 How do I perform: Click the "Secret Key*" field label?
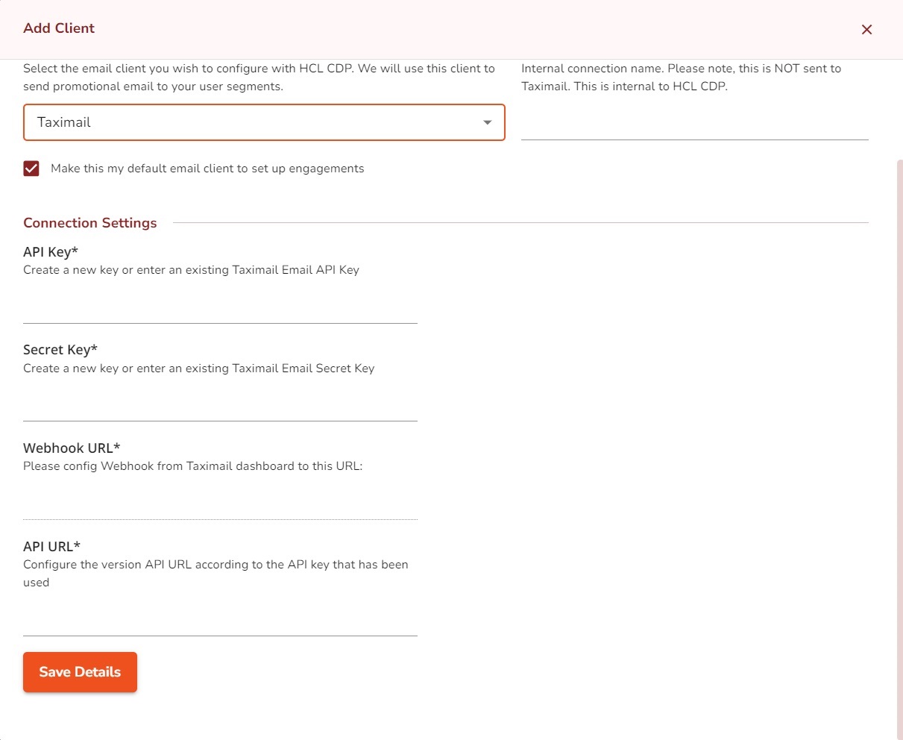[x=60, y=350]
